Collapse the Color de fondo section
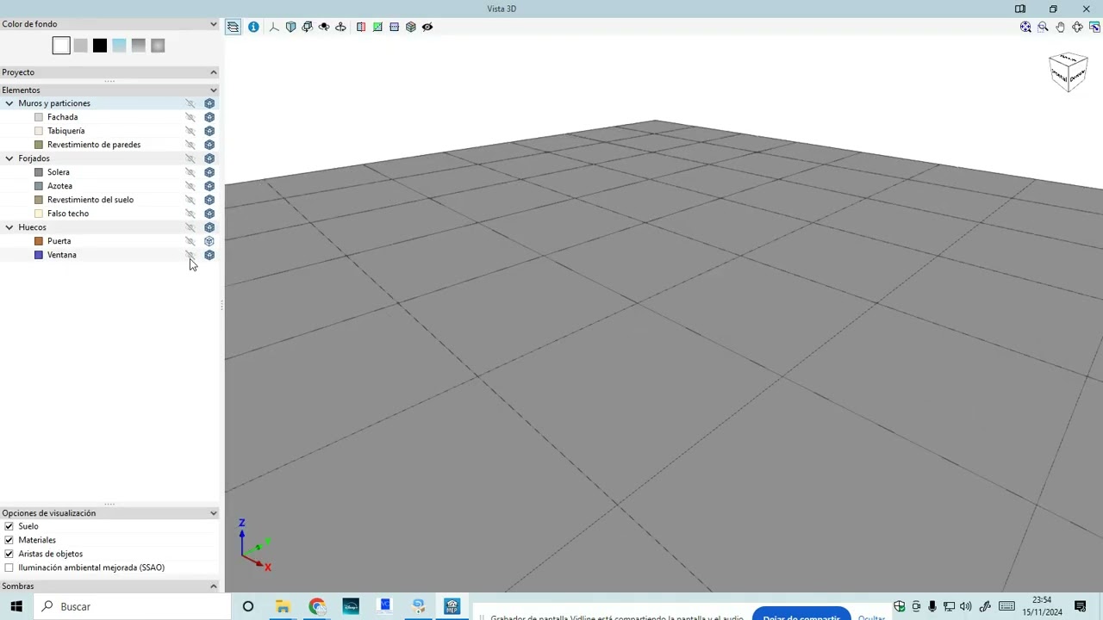1103x620 pixels. tap(214, 24)
